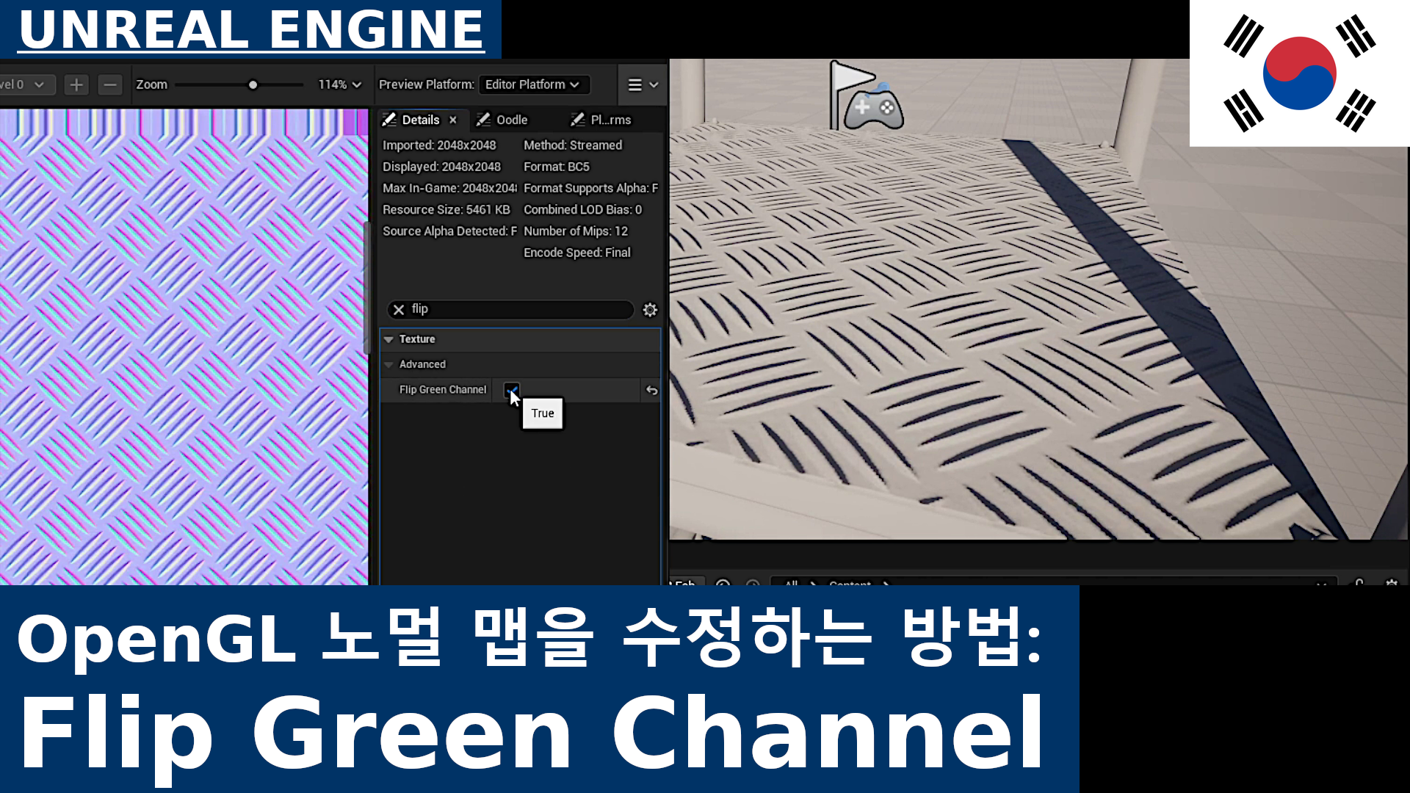Screen dimensions: 1410x793
Task: Click the texture viewport vertical scrollbar
Action: point(367,286)
